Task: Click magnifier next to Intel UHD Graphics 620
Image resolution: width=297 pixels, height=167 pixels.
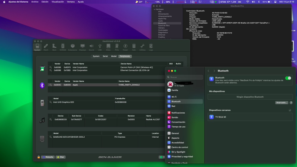Action: click(50, 102)
